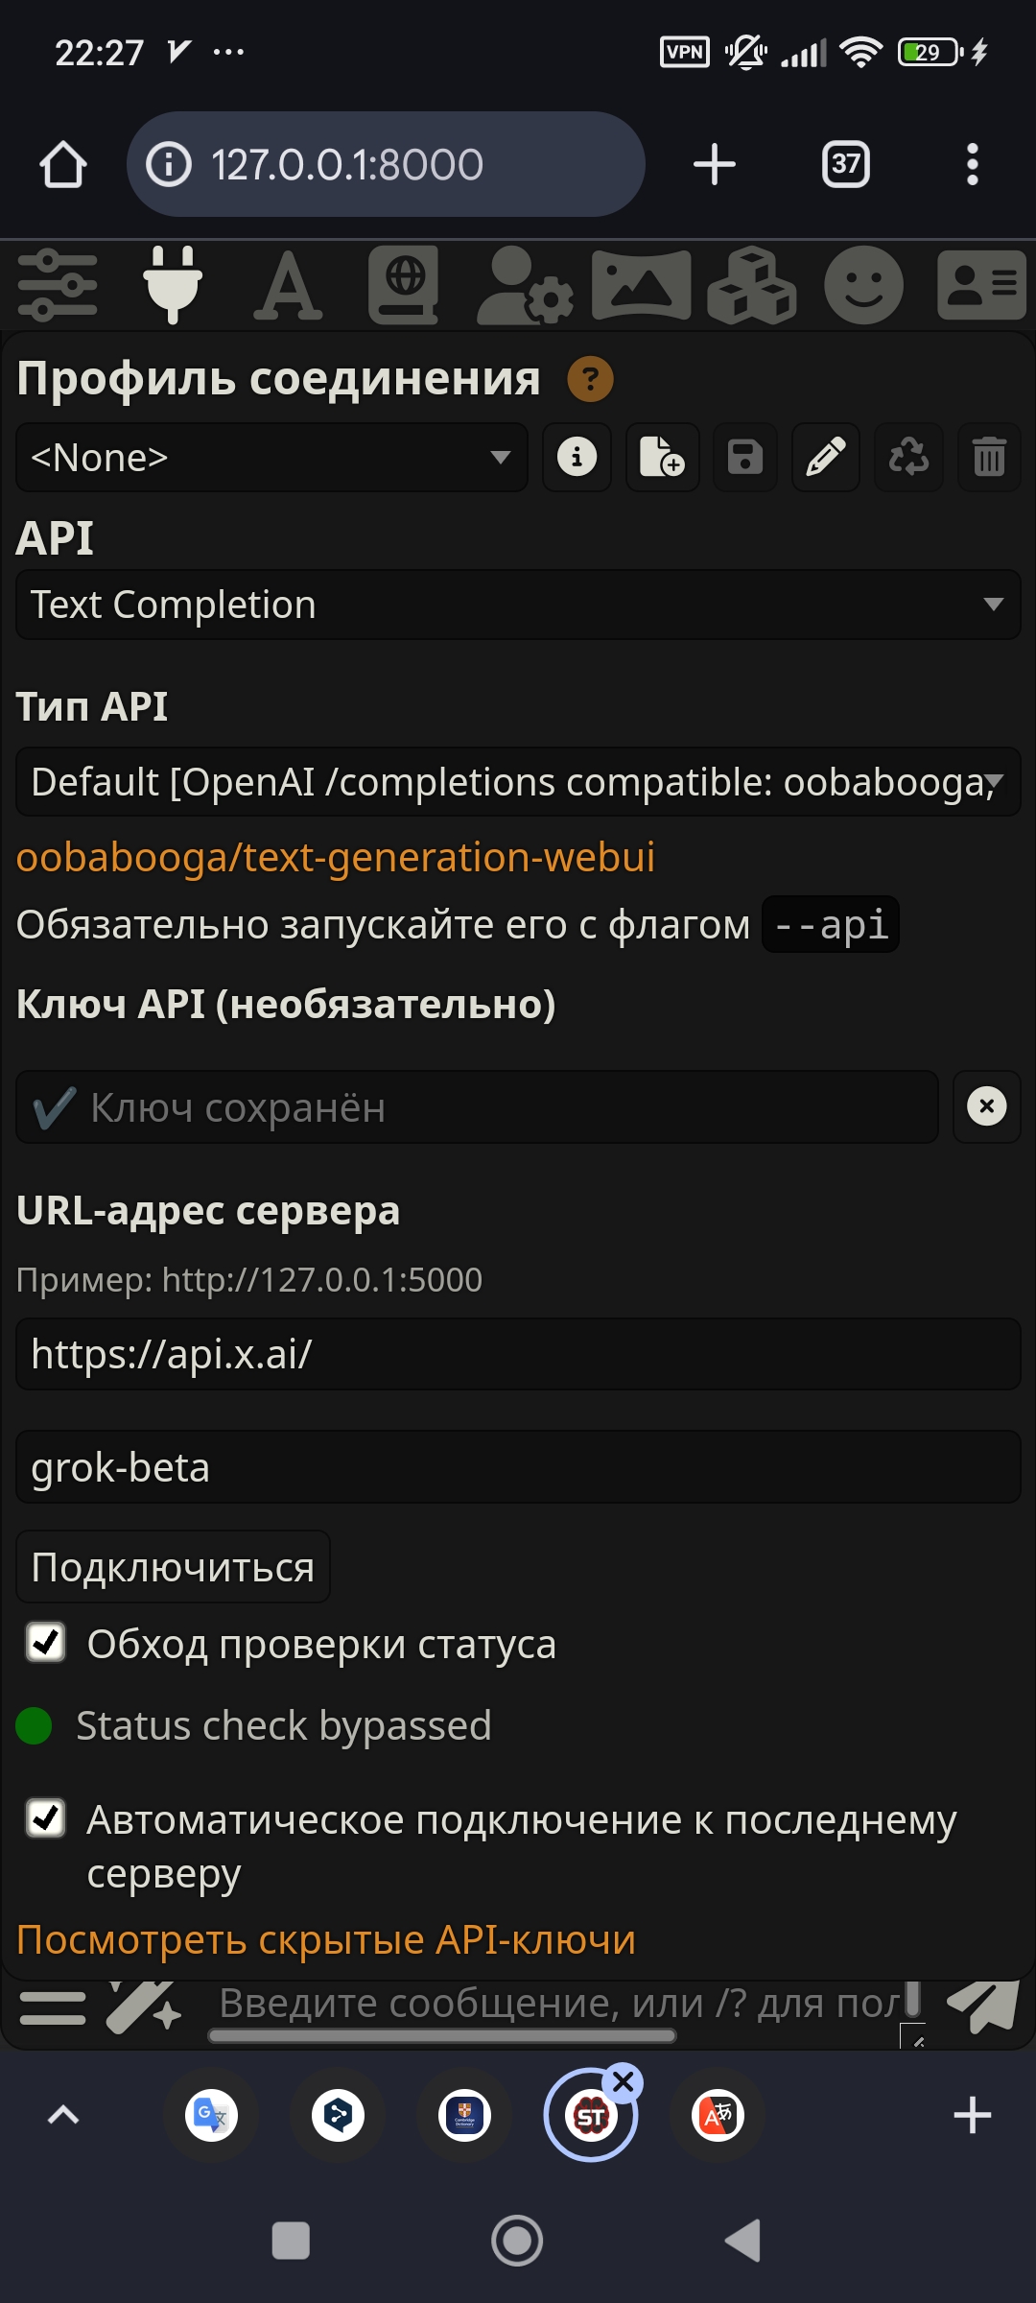Click the server URL field with https://api.x.ai/

(x=518, y=1354)
